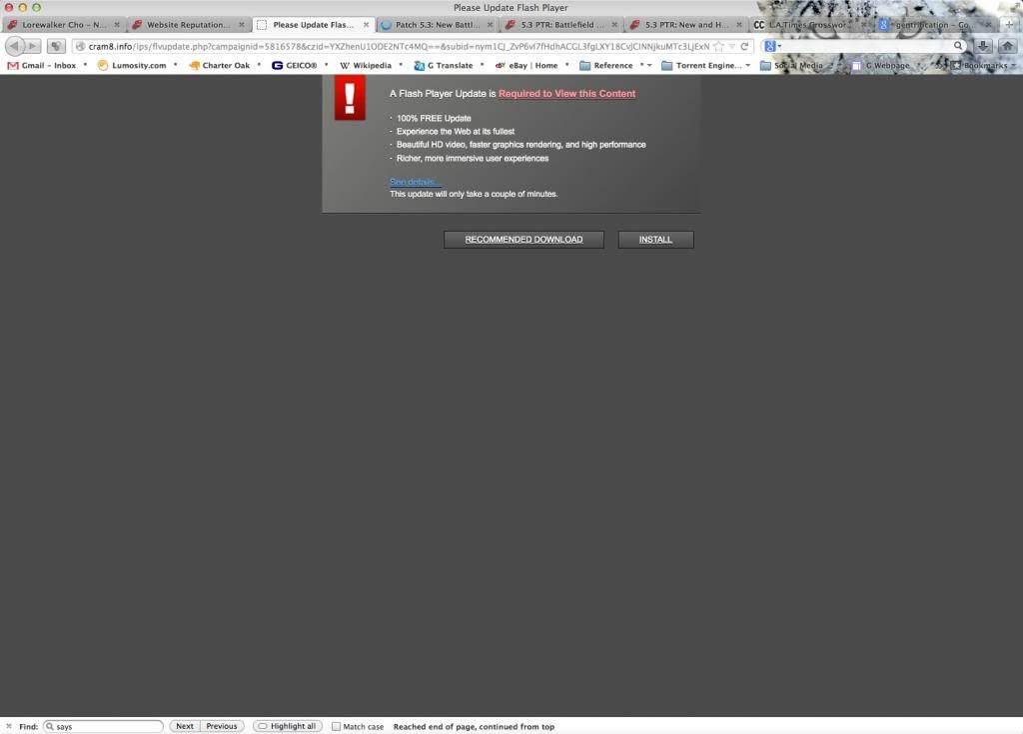
Task: Close the find bar
Action: [x=9, y=726]
